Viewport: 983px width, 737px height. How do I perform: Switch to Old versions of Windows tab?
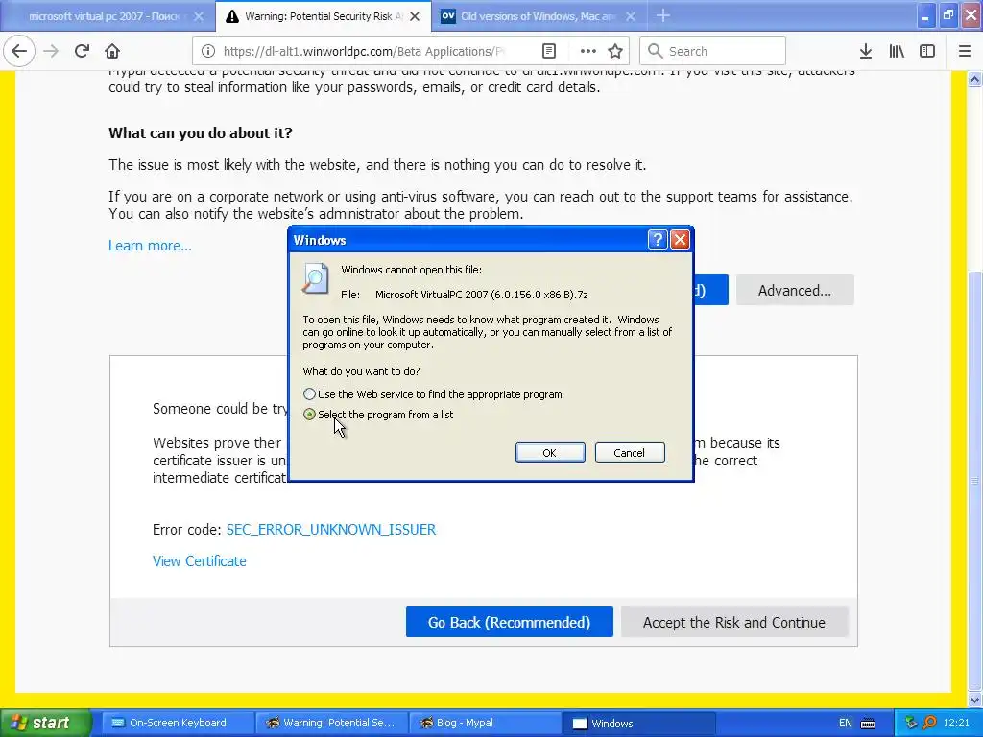click(x=538, y=16)
